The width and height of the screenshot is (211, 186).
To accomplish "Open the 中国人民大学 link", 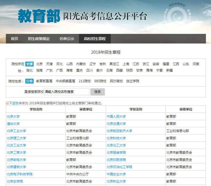I will tap(116, 117).
